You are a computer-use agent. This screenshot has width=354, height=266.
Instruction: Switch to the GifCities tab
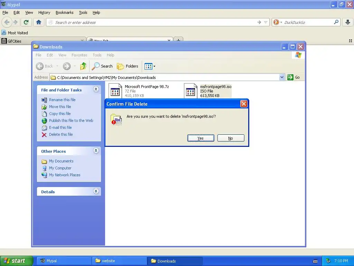pyautogui.click(x=43, y=41)
